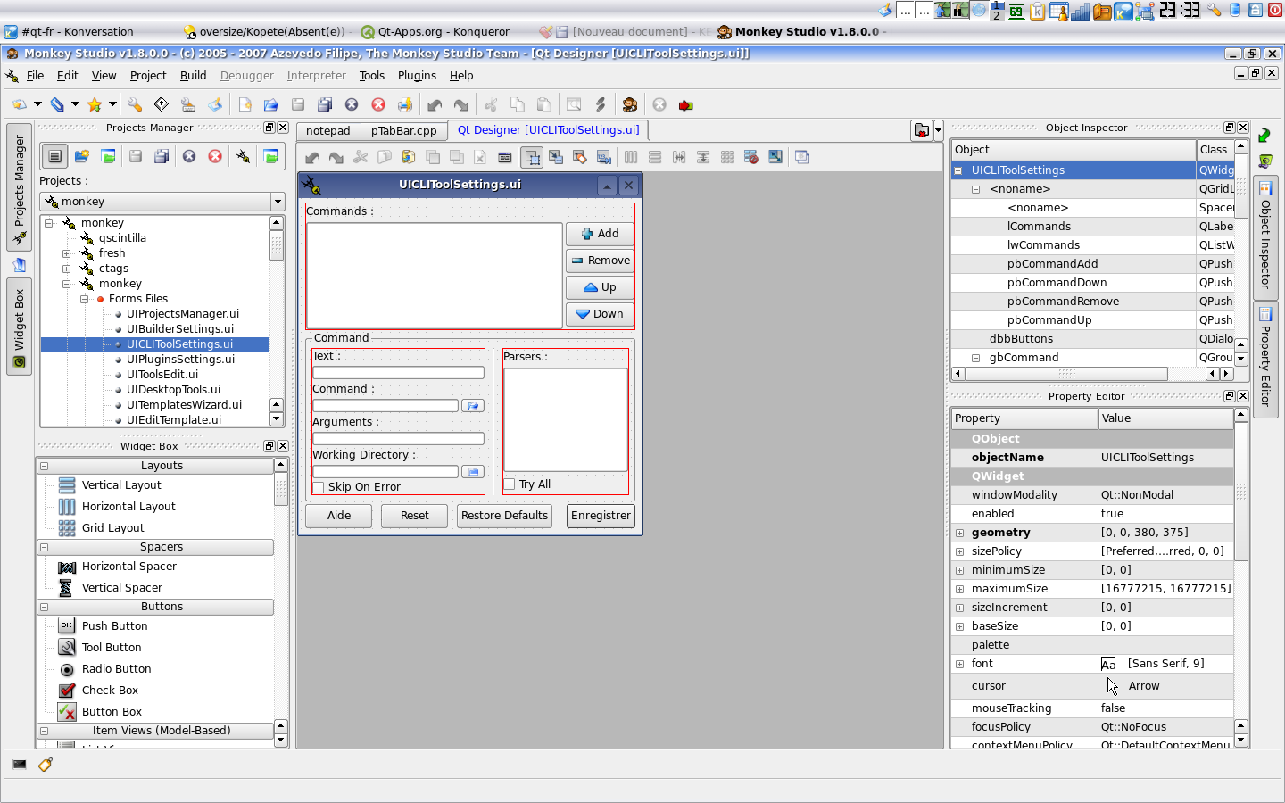This screenshot has width=1285, height=803.
Task: Click the red stop-build icon in main toolbar
Action: coord(685,104)
